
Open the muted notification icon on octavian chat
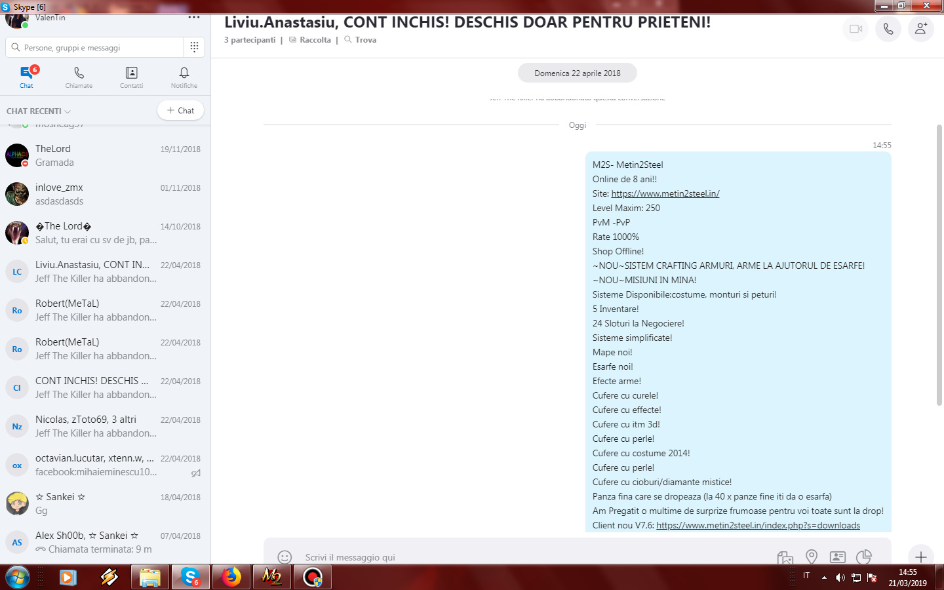click(x=195, y=473)
